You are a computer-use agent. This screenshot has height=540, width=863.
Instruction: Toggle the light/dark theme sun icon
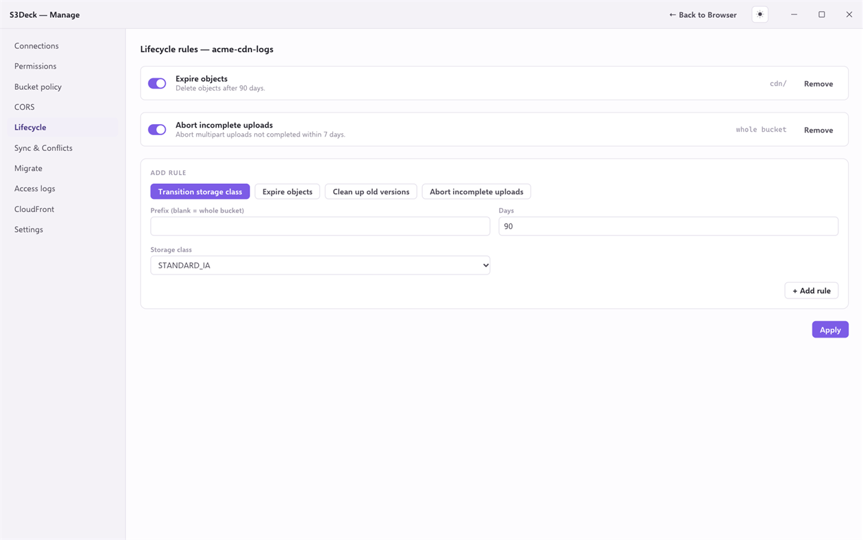point(759,14)
